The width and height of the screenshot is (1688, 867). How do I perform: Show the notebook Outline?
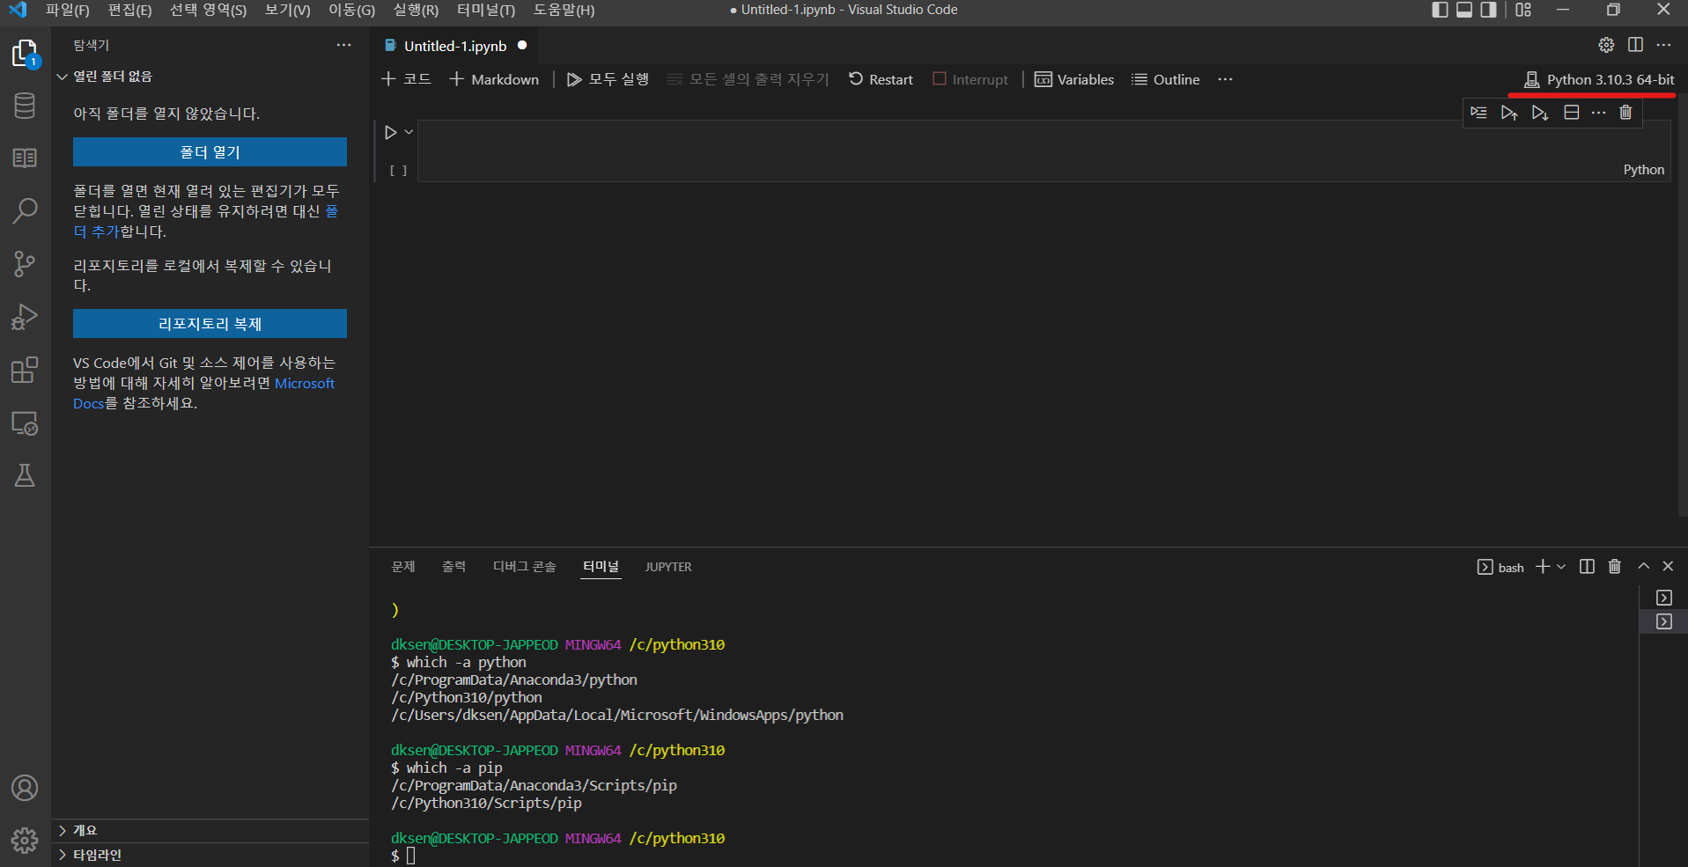(x=1166, y=79)
